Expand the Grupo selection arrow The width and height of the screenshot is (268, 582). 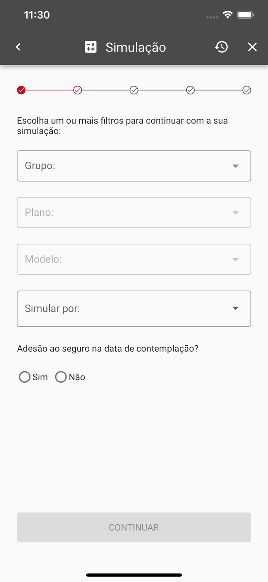click(x=236, y=166)
